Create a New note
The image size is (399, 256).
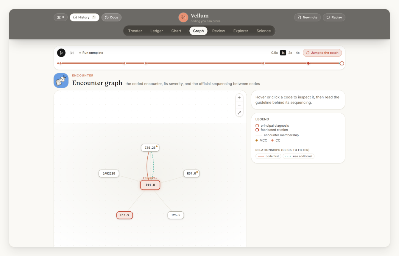[308, 18]
